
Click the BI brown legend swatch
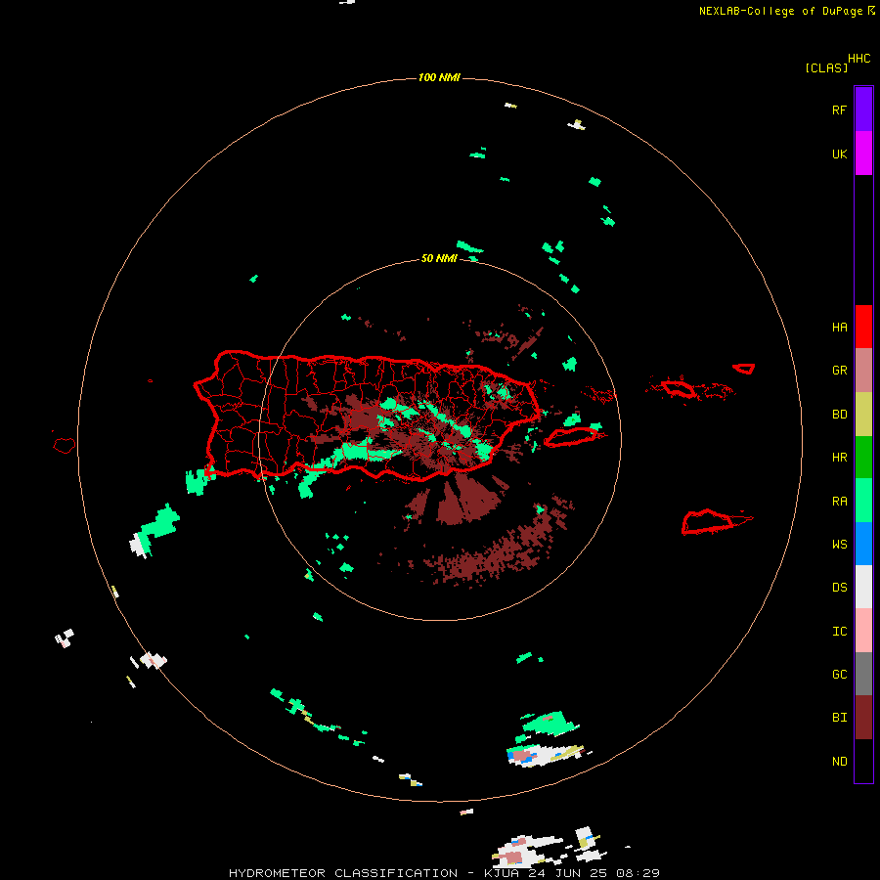(863, 718)
